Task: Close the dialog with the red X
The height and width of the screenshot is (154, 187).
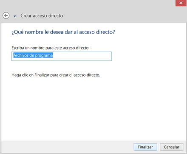Action: pos(181,3)
